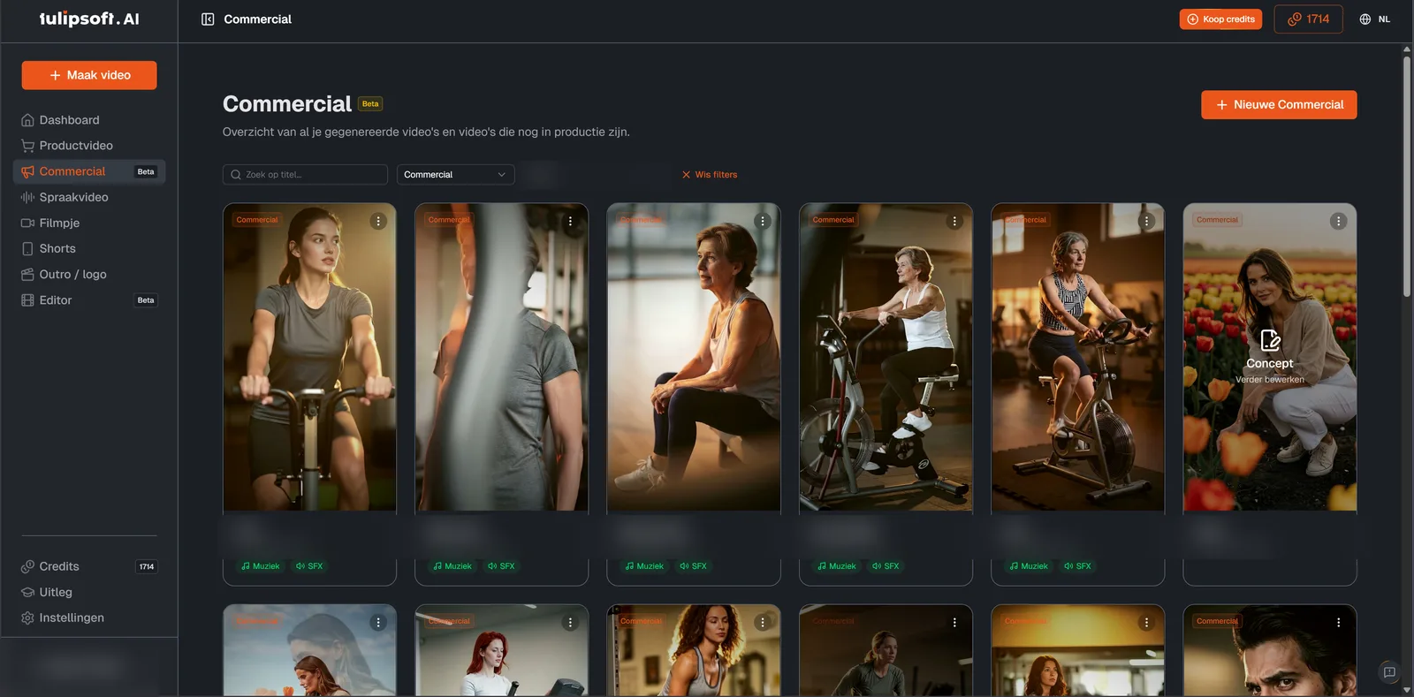
Task: Open the 1714 credits balance button
Action: (1308, 19)
